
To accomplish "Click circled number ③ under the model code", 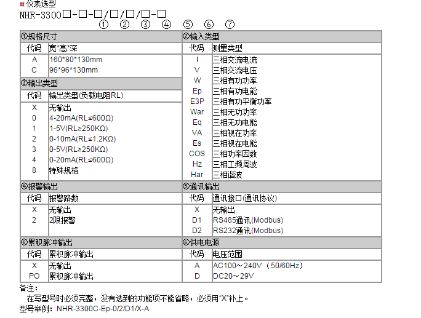I will coord(145,25).
